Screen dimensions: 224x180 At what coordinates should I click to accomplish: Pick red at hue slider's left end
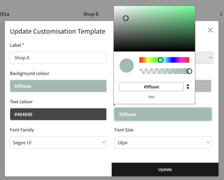[x=140, y=60]
